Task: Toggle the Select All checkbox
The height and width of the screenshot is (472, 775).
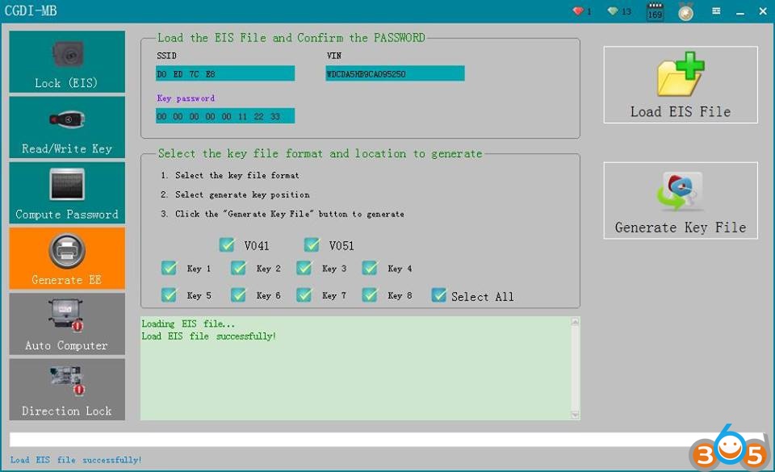Action: [x=439, y=295]
